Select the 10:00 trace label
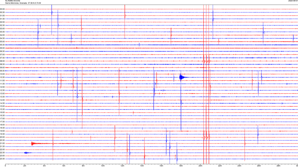298x167 pixels. pos(2,74)
